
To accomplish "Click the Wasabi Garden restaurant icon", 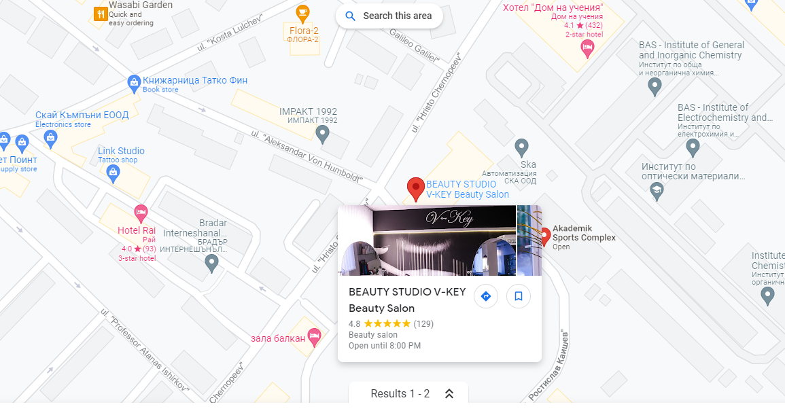I will 101,14.
